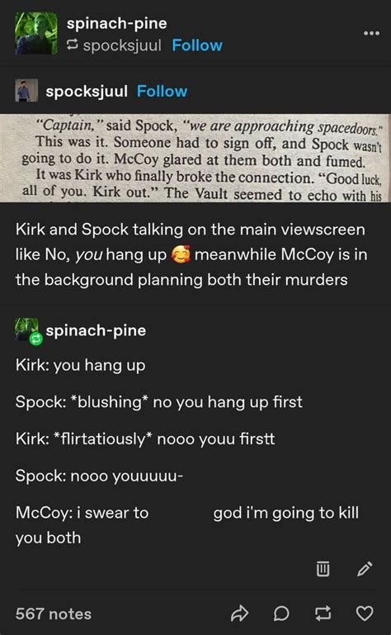Click reblog symbol beside spocksjuul header
This screenshot has height=635, width=391.
pos(72,45)
